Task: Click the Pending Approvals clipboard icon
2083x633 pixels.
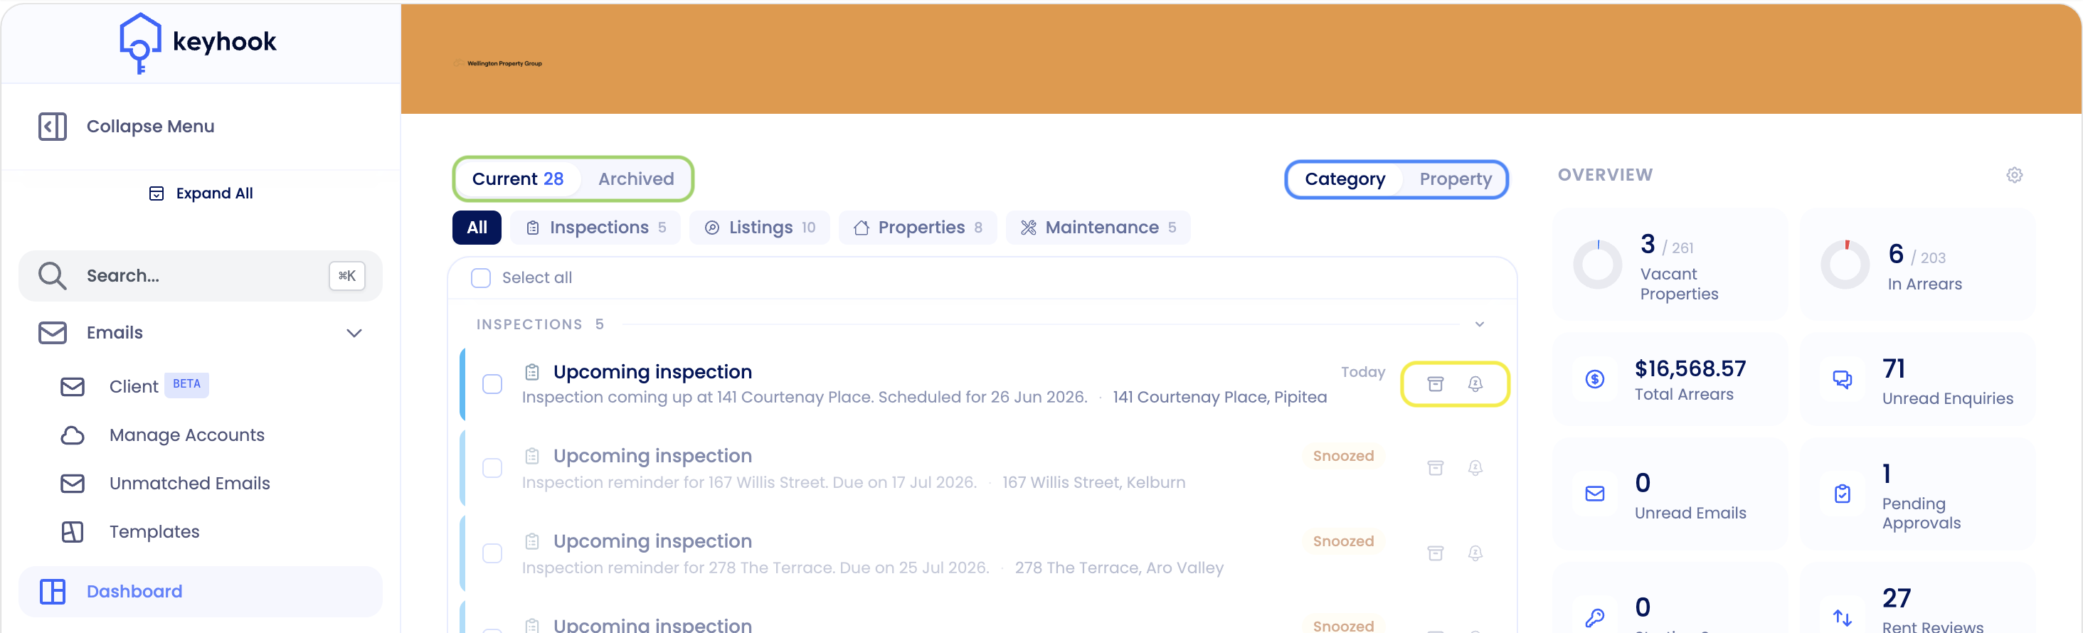Action: 1842,494
